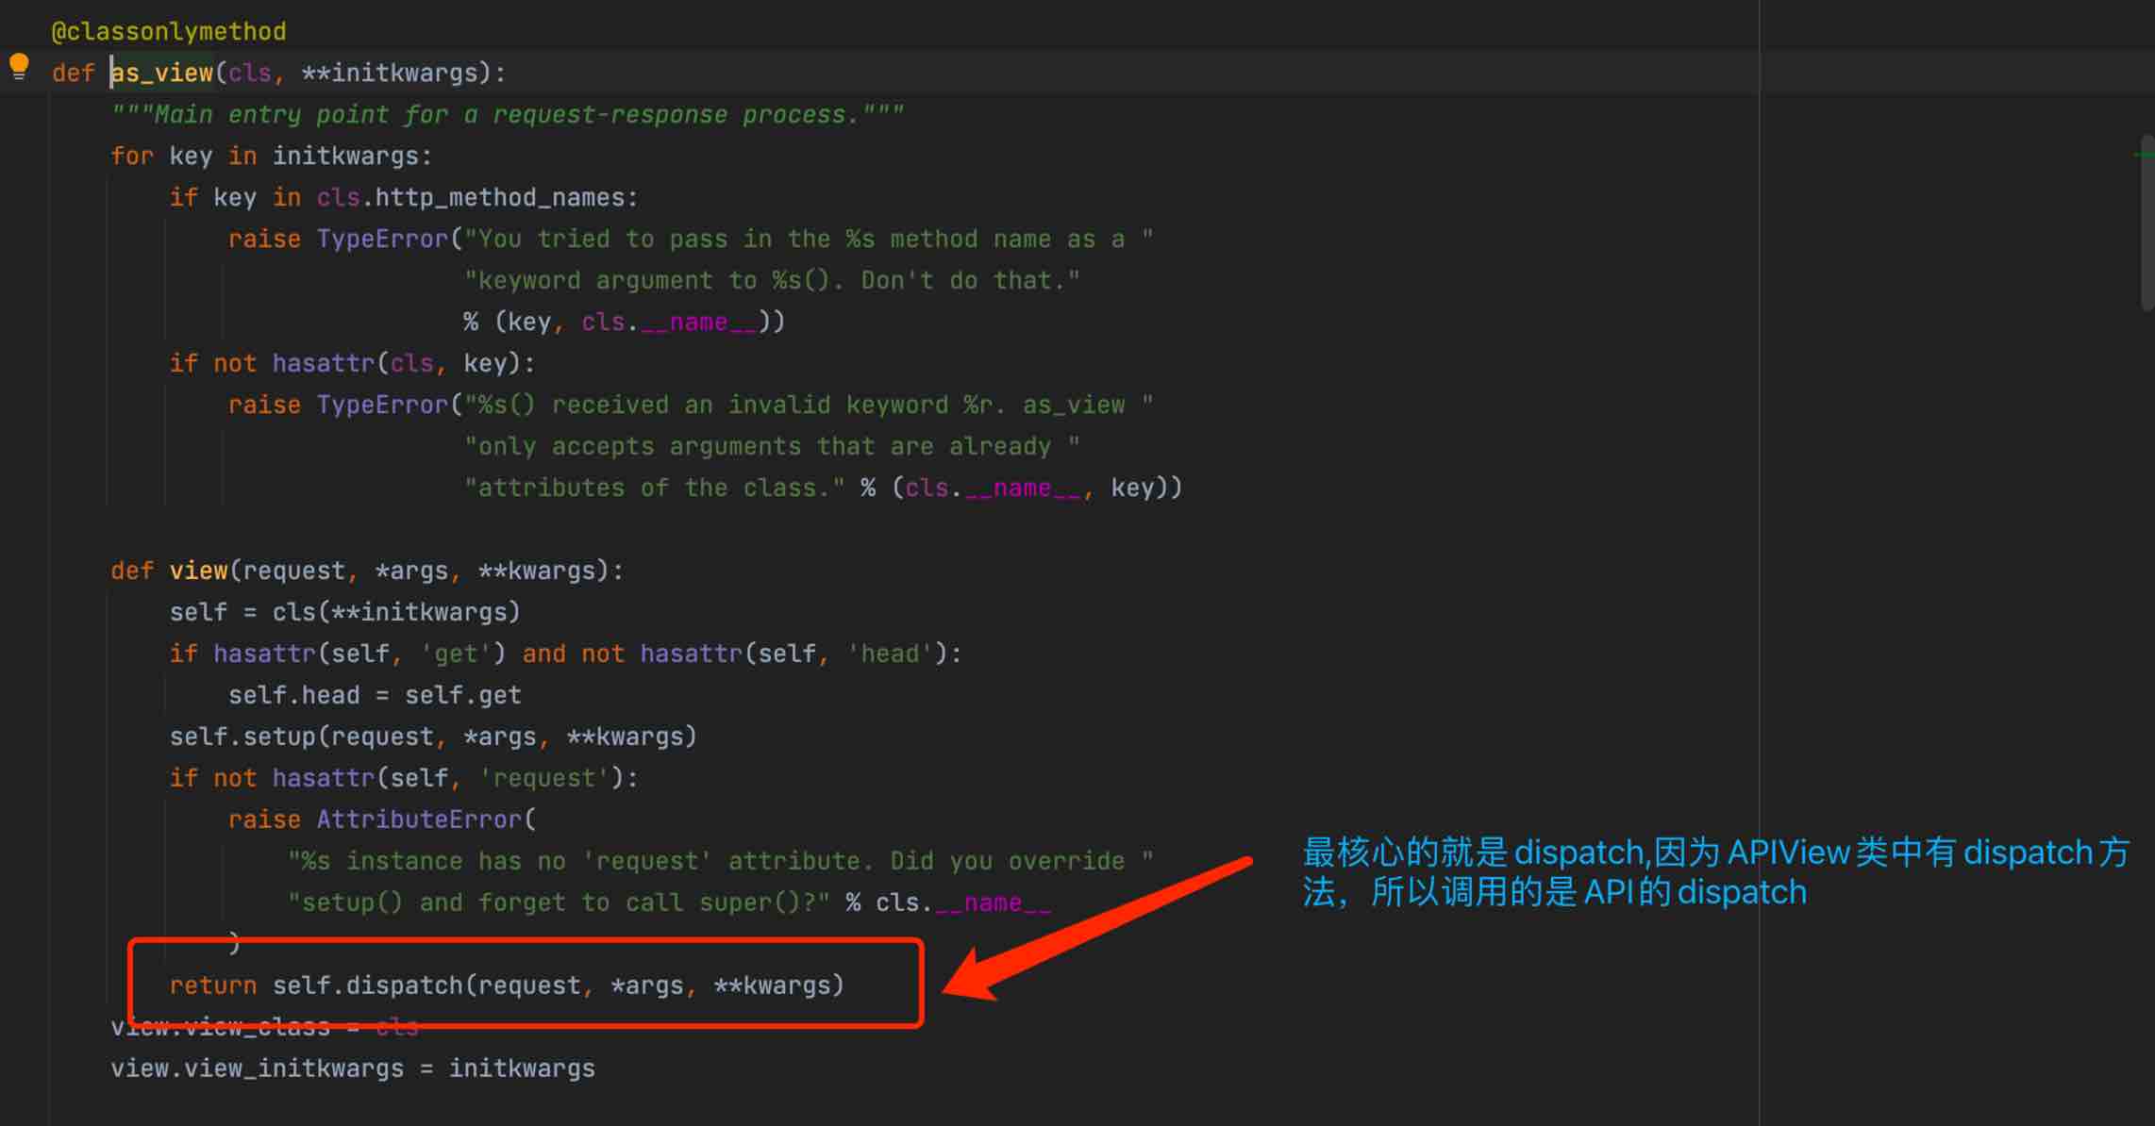
Task: Click 'view.view_initkwargs = initkwargs' line
Action: (x=353, y=1068)
